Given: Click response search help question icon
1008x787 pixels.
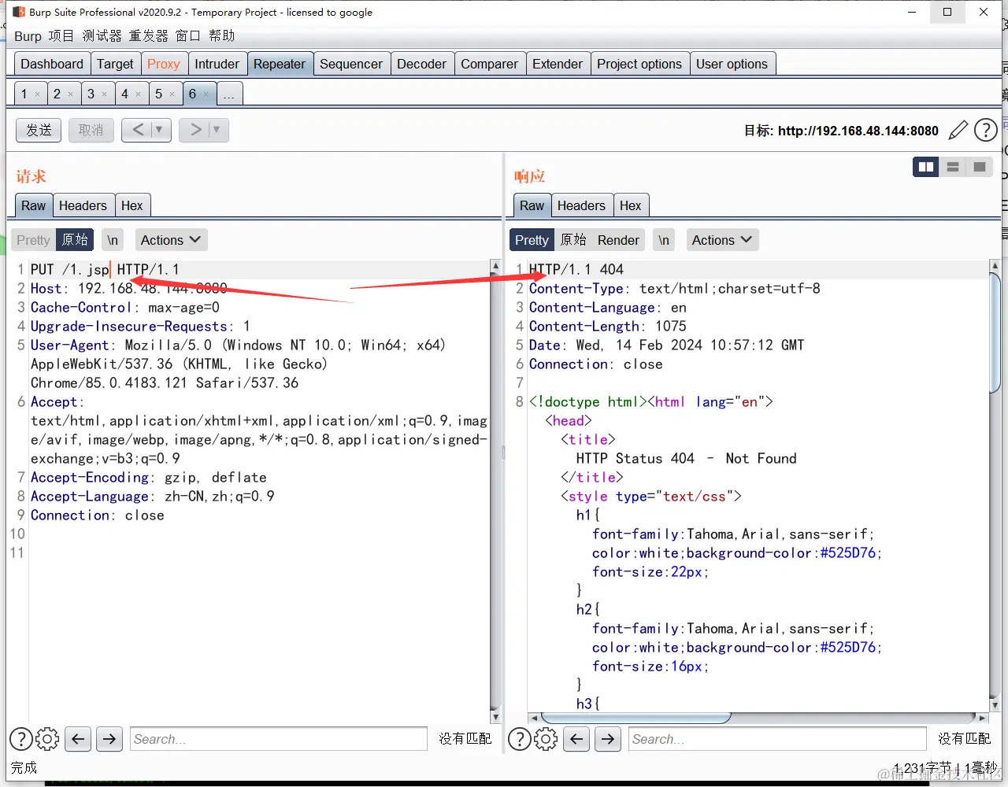Looking at the screenshot, I should (520, 739).
